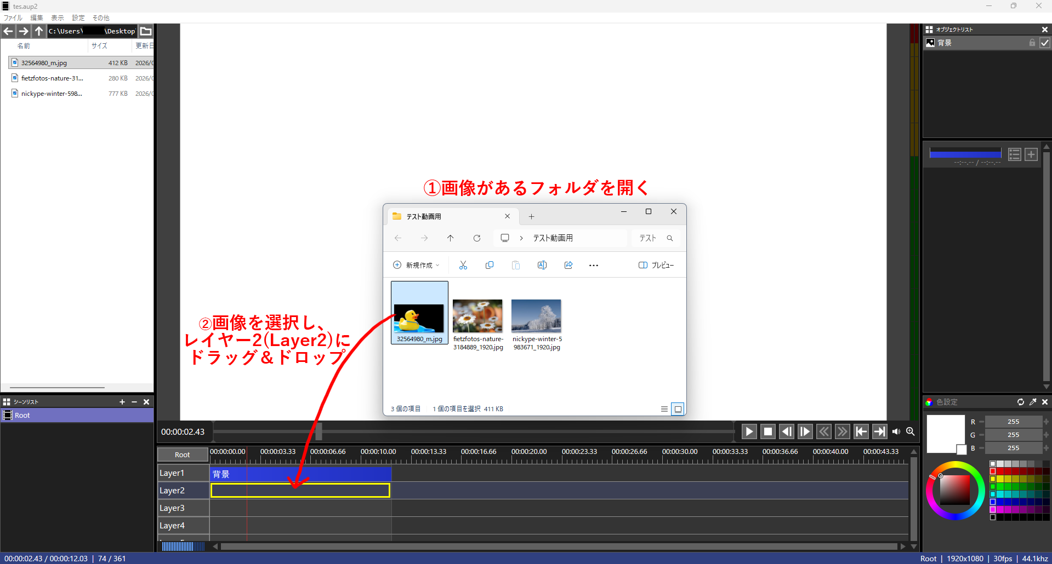Open the 設定 menu
Viewport: 1052px width, 564px height.
coord(78,18)
